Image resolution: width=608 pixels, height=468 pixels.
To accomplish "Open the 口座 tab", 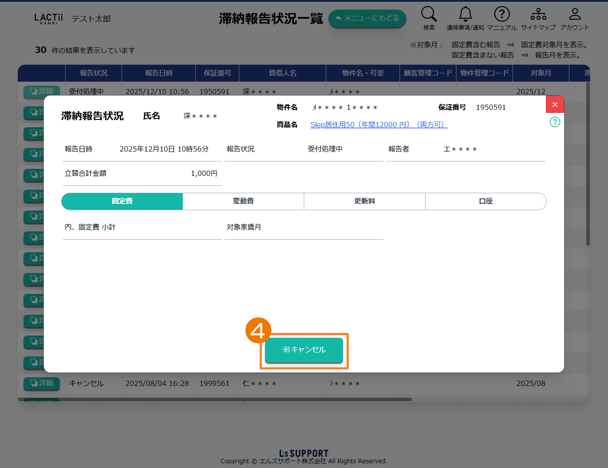I will pyautogui.click(x=486, y=201).
